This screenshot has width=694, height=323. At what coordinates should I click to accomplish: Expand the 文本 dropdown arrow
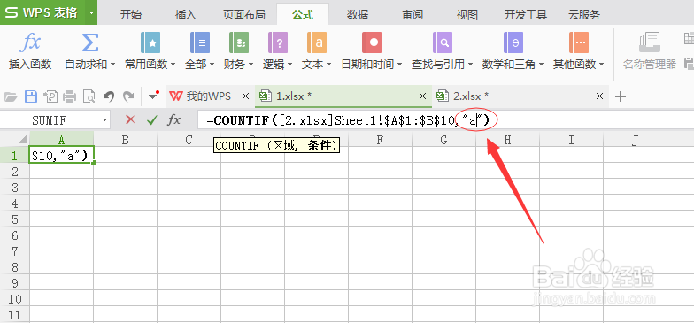(328, 65)
